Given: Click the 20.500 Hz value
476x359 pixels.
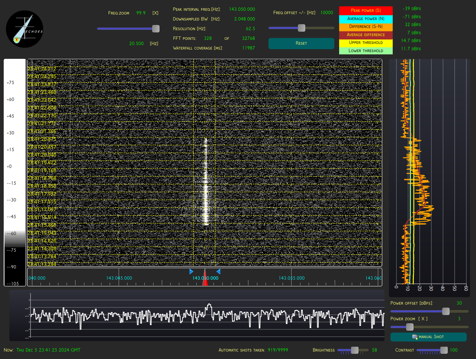Looking at the screenshot, I should [136, 44].
